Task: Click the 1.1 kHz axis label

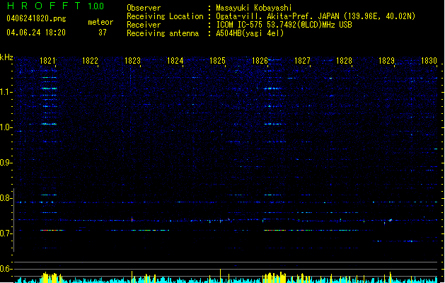Action: tap(6, 92)
